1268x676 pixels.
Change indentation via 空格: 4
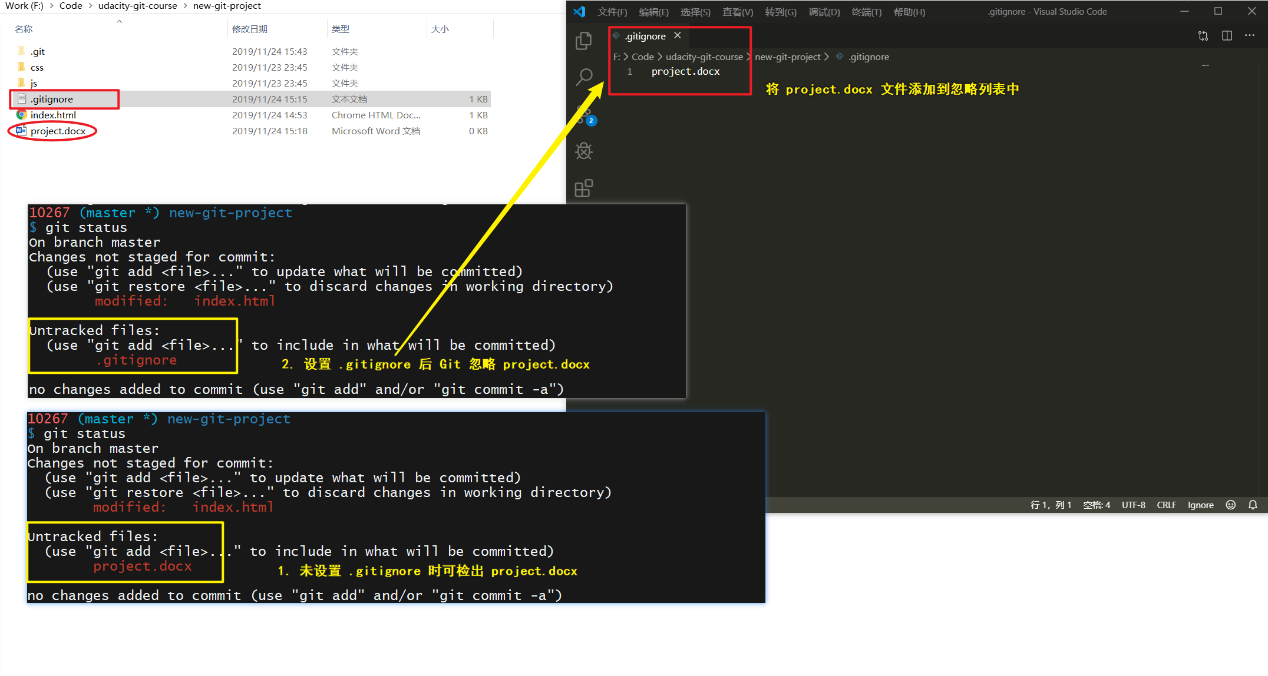(1097, 505)
